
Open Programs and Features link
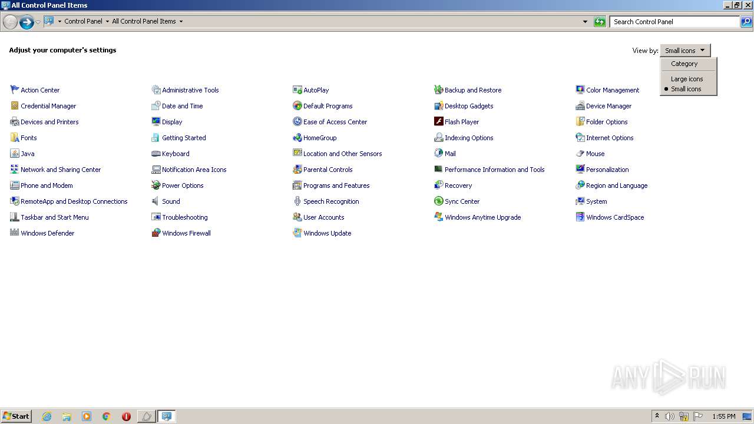(336, 185)
